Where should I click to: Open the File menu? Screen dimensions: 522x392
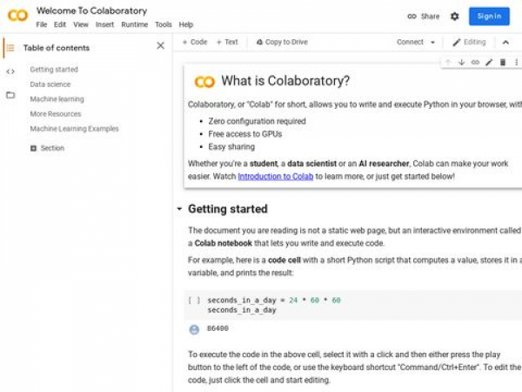(42, 24)
